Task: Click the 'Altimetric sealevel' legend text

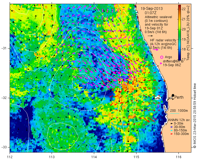Action: pyautogui.click(x=158, y=17)
